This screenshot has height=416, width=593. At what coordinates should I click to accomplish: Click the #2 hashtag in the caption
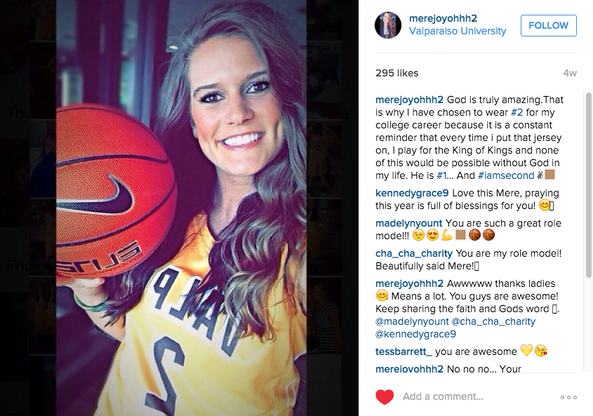click(517, 112)
